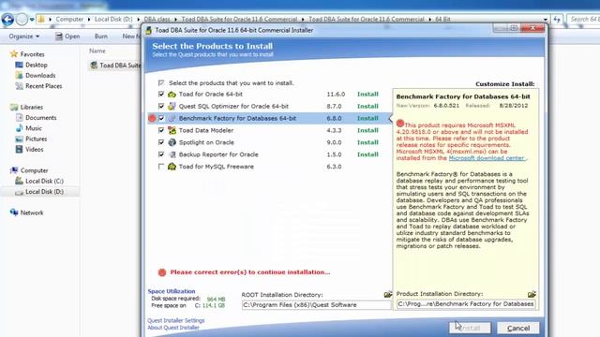Click the Explorer search box
The height and width of the screenshot is (337, 600).
click(583, 19)
